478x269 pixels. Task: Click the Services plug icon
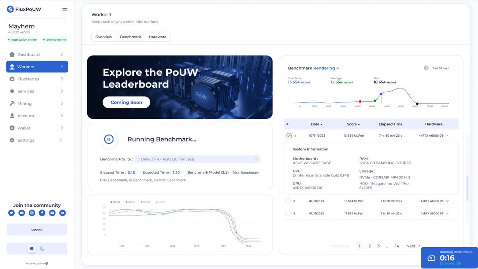(12, 91)
